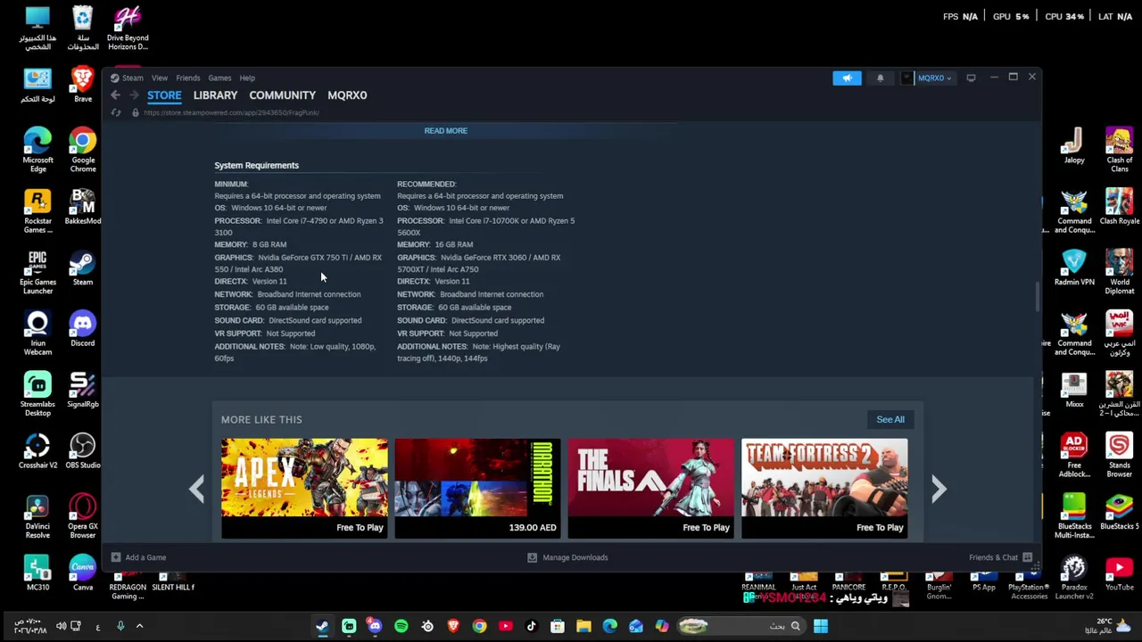Click the taskbar volume speaker icon

(x=61, y=626)
